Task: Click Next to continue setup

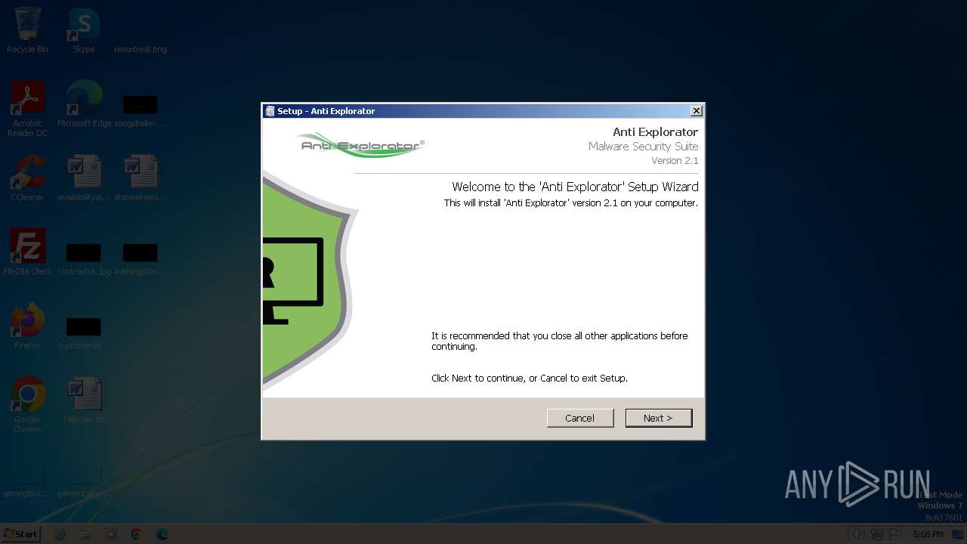Action: (x=658, y=418)
